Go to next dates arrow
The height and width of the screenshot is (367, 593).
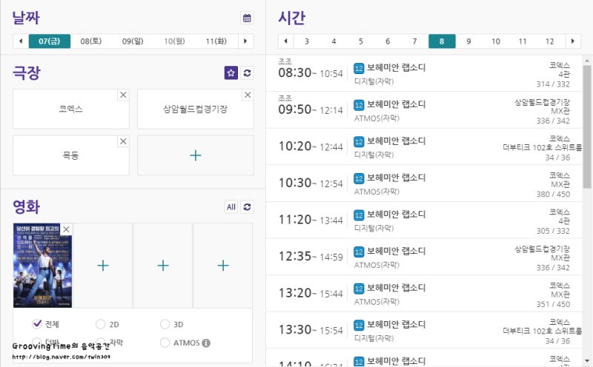[x=246, y=41]
